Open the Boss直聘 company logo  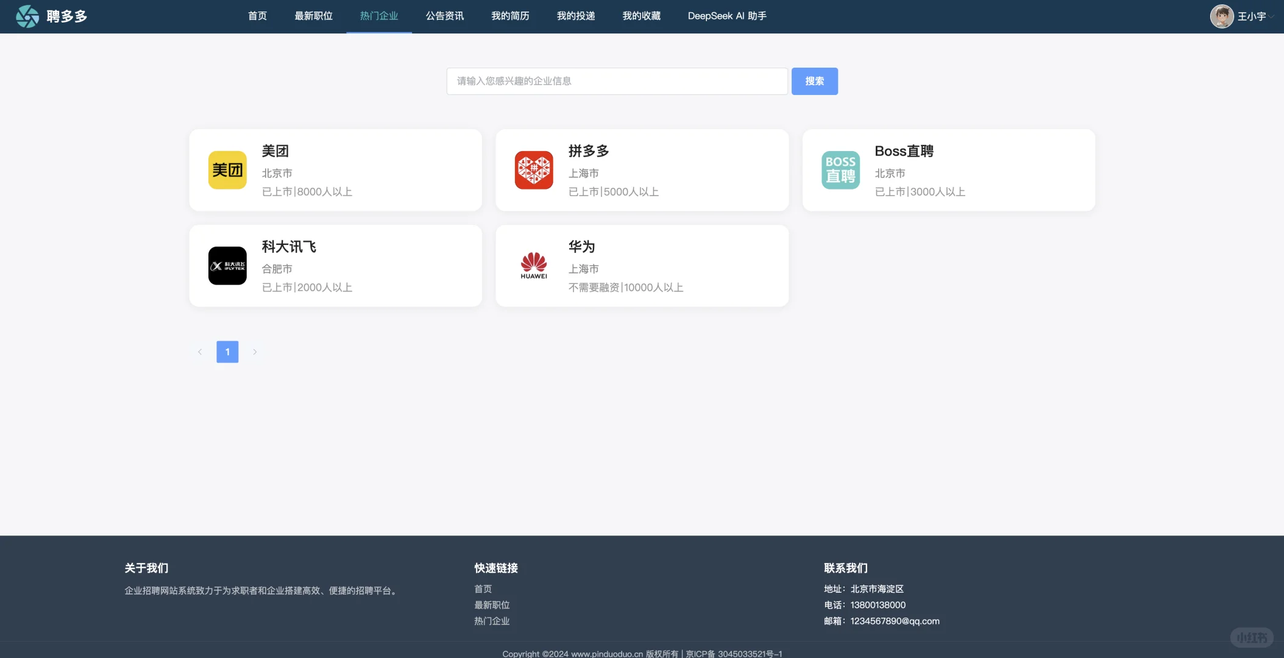(x=840, y=170)
